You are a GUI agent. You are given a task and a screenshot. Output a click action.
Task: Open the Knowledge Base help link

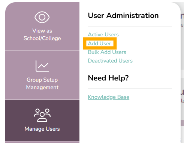tap(109, 97)
